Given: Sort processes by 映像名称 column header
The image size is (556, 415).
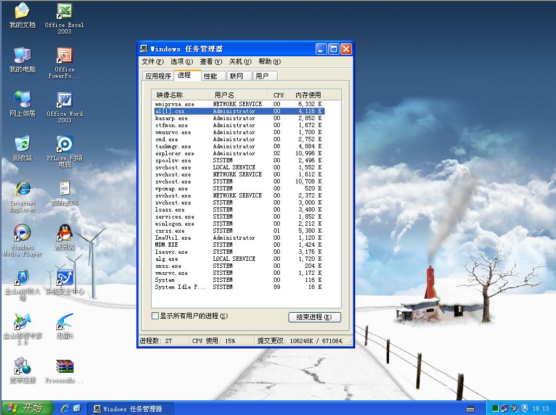Looking at the screenshot, I should tap(180, 95).
